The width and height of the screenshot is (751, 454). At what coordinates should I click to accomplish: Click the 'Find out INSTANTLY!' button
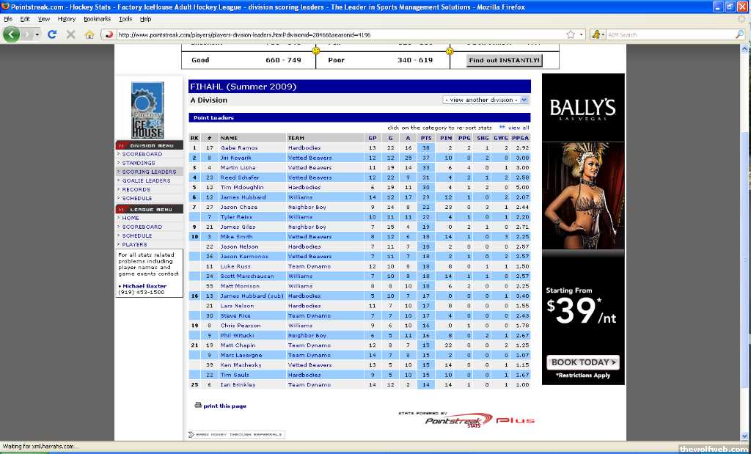[504, 60]
